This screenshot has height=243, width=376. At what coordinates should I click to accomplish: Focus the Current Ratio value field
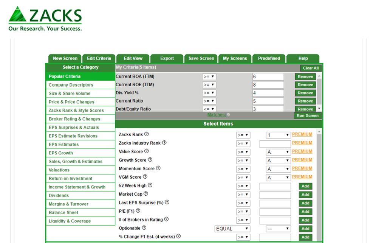[268, 101]
